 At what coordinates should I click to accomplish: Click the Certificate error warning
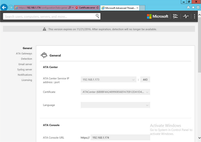(x=85, y=8)
